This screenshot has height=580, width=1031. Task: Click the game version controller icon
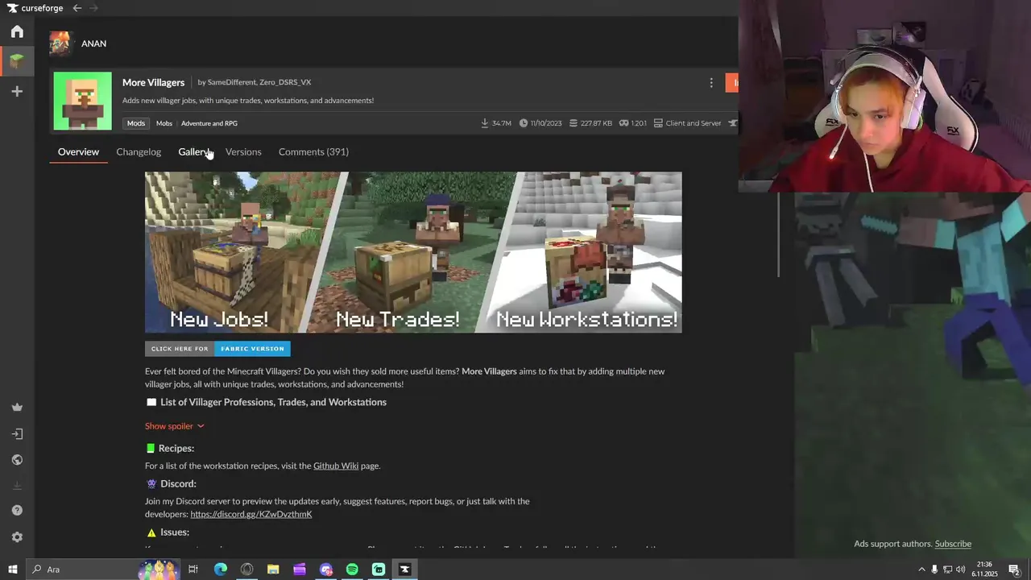[624, 123]
